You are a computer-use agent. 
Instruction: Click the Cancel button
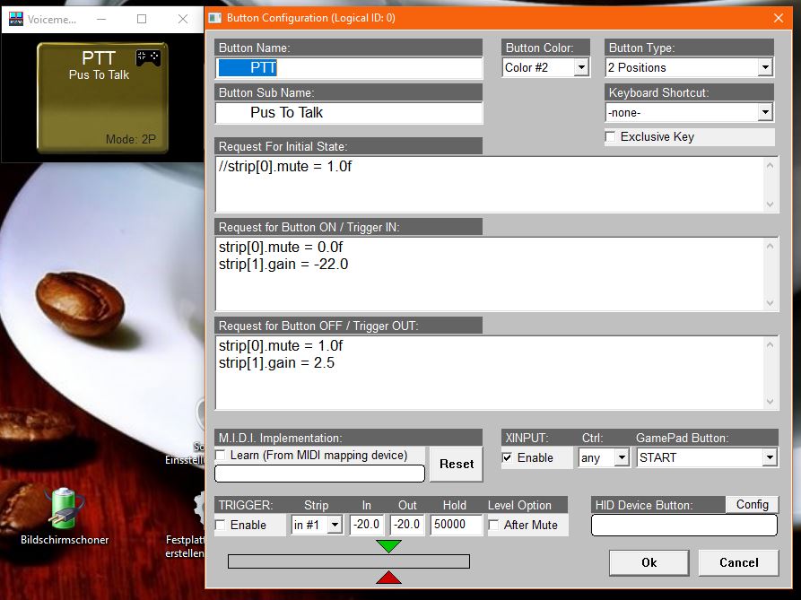click(x=739, y=562)
